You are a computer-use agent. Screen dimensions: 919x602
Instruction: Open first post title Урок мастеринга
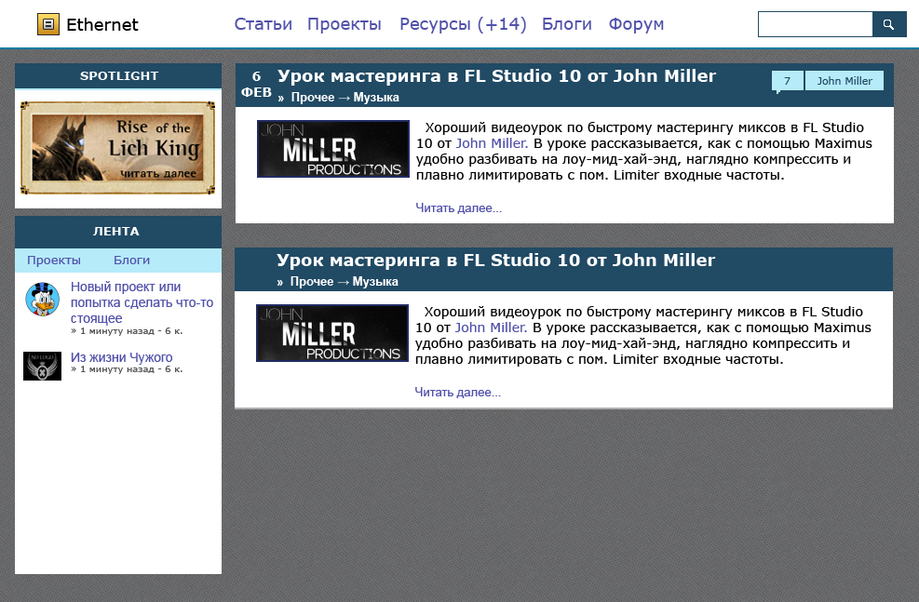(496, 76)
